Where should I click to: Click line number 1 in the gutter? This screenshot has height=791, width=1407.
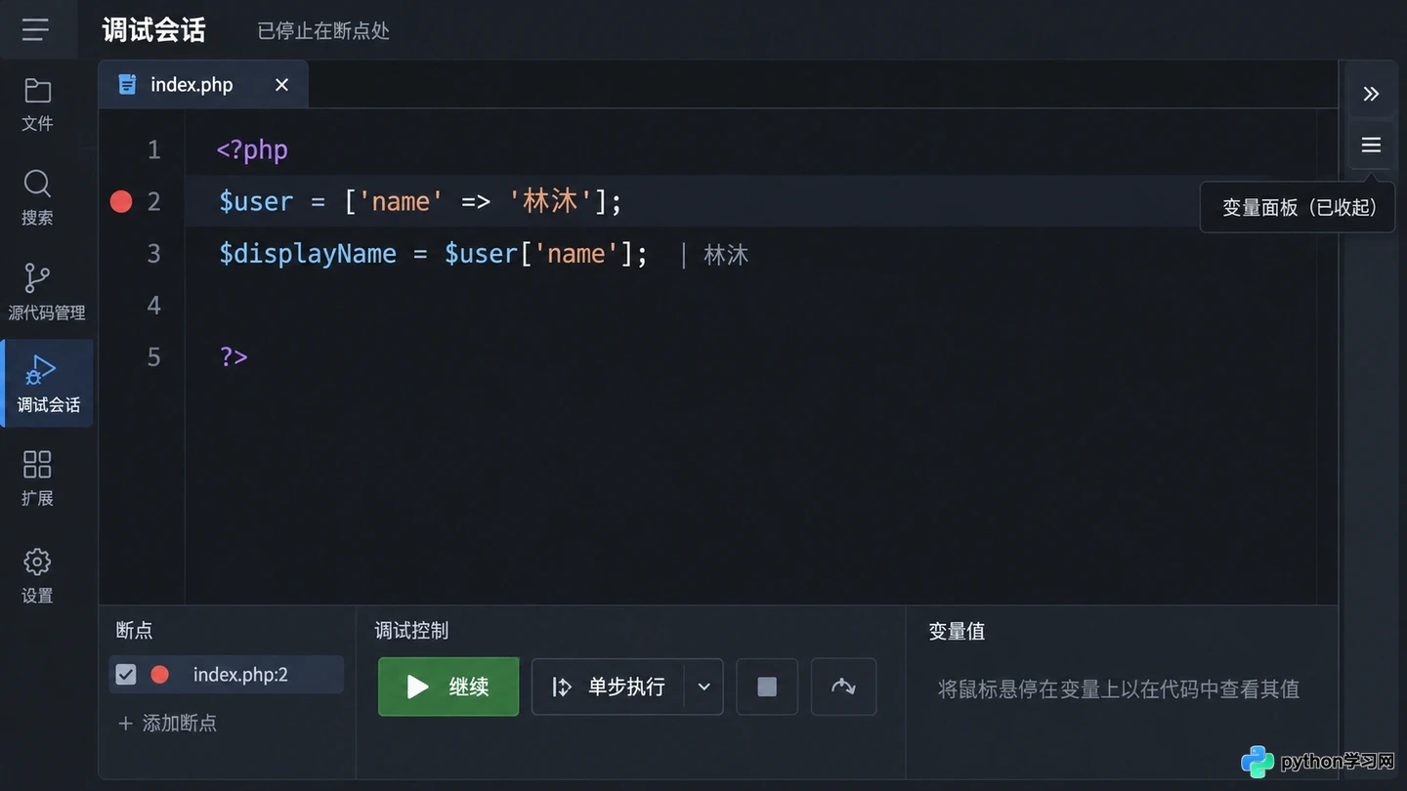click(x=153, y=149)
